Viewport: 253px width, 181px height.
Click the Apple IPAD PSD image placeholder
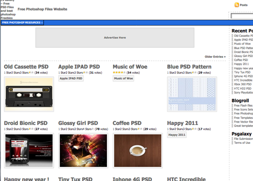(71, 78)
